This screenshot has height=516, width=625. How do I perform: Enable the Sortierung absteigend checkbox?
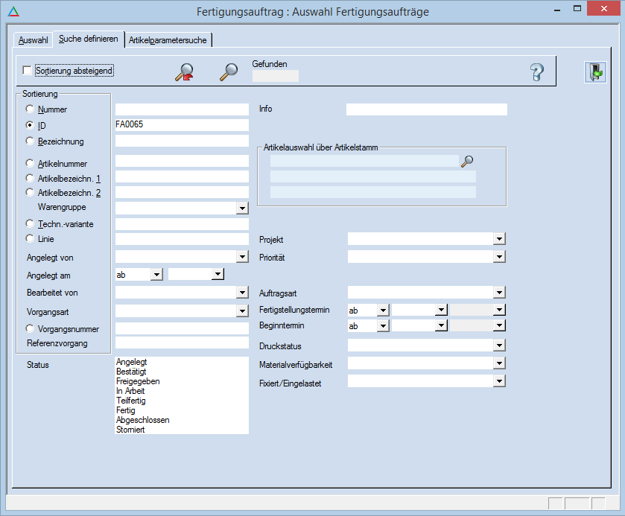point(28,71)
